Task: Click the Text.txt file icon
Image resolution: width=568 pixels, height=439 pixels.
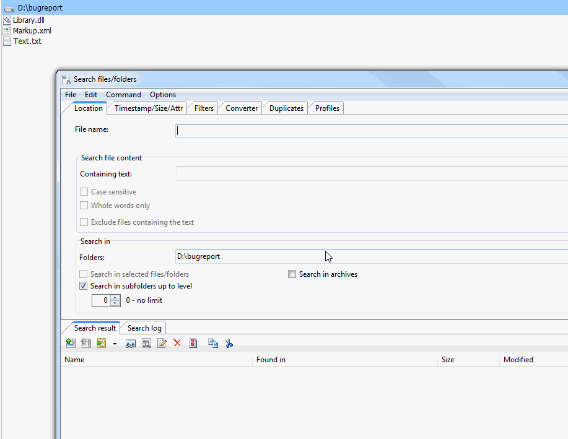Action: (7, 41)
